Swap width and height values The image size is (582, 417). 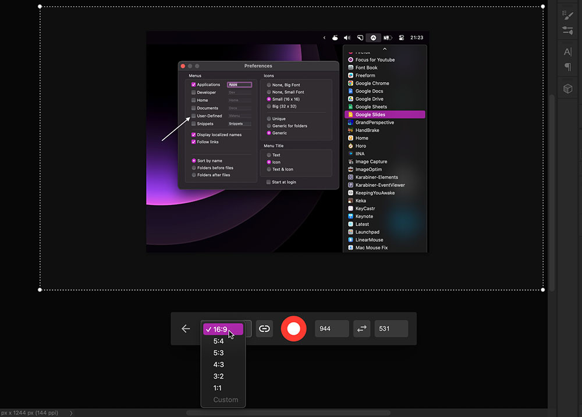pos(361,328)
